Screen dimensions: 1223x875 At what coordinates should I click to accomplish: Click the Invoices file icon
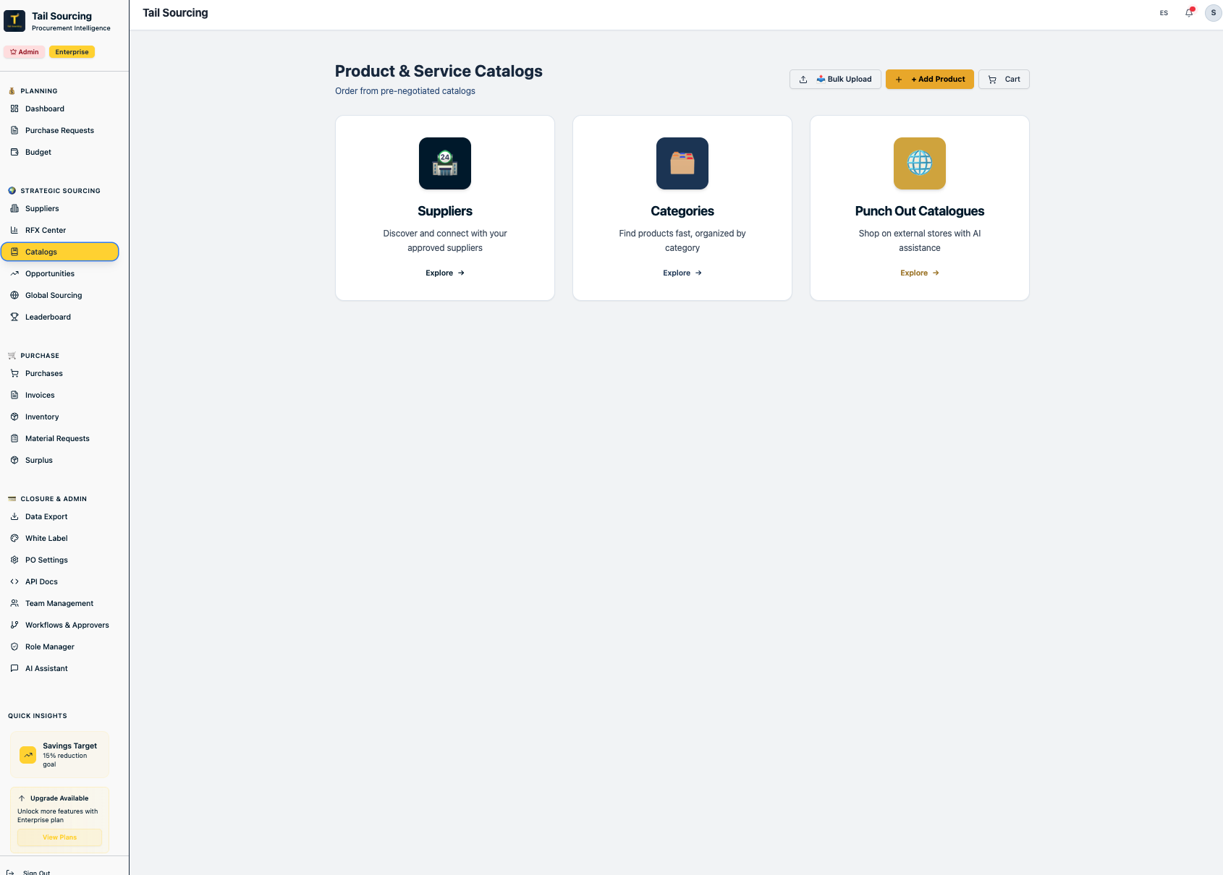coord(14,395)
